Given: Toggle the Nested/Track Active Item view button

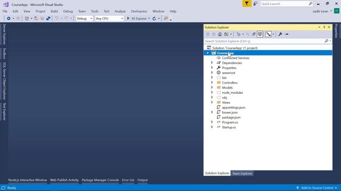Looking at the screenshot, I should pyautogui.click(x=269, y=34).
